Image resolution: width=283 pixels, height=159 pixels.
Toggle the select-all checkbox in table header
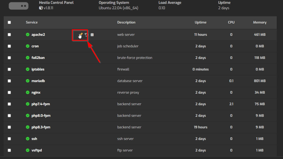click(x=9, y=22)
